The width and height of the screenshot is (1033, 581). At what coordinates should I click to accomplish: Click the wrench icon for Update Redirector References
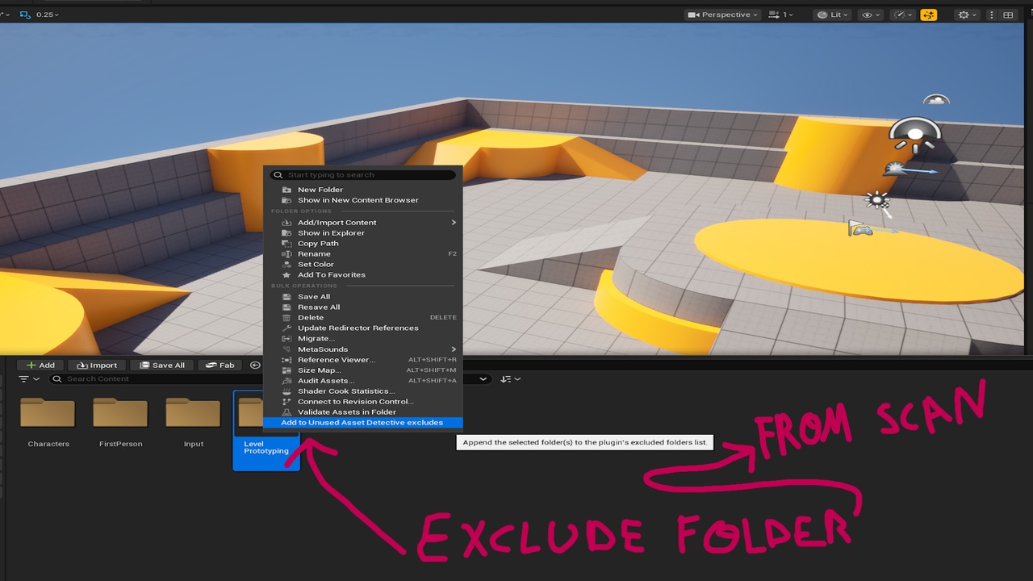tap(286, 328)
